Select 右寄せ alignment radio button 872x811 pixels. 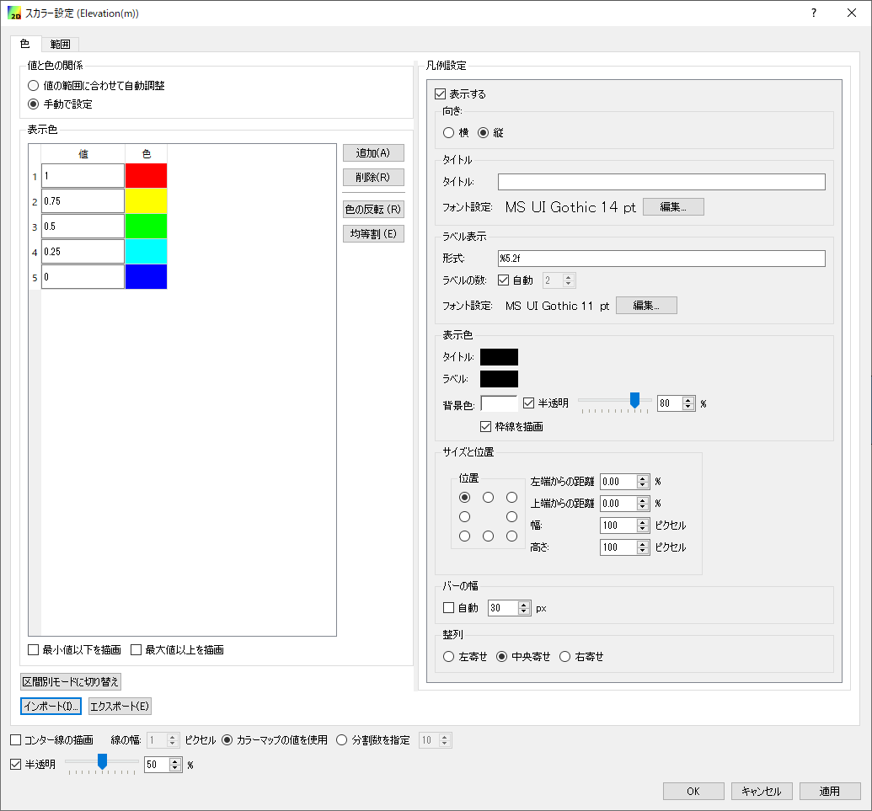565,657
